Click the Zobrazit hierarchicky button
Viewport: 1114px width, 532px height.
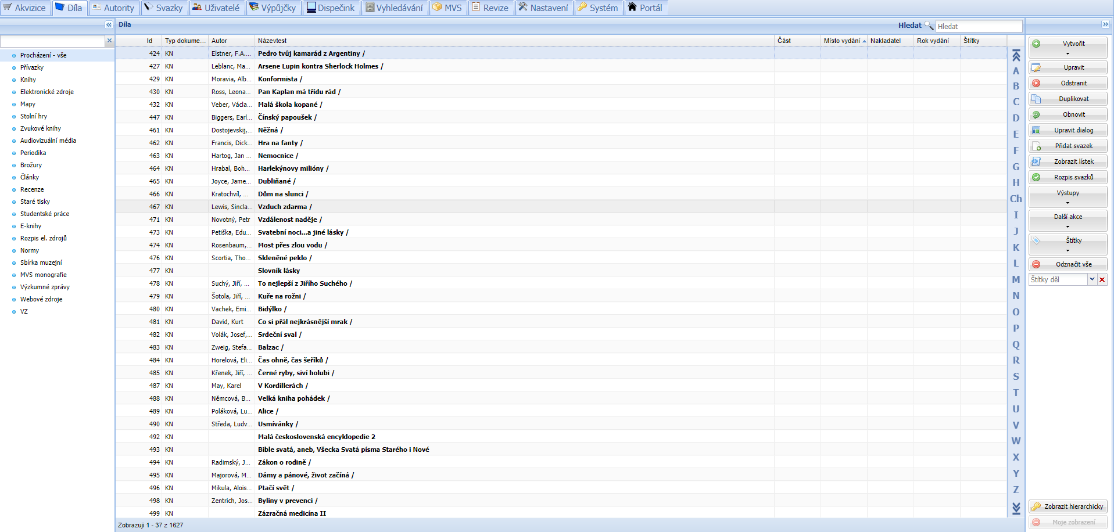[1068, 506]
